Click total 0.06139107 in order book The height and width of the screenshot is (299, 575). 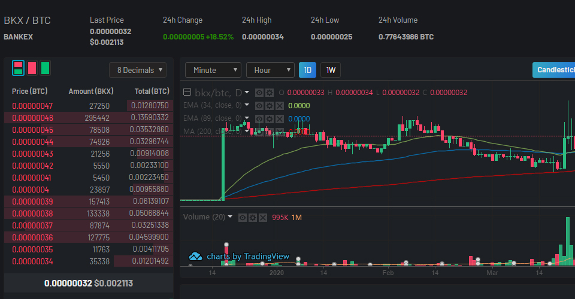coord(151,202)
